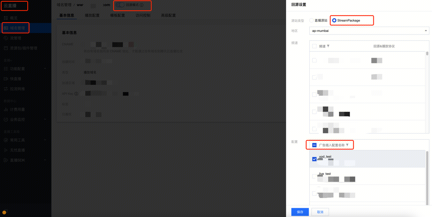Open the 概览 overview icon in sidebar
The image size is (432, 217).
pyautogui.click(x=6, y=18)
